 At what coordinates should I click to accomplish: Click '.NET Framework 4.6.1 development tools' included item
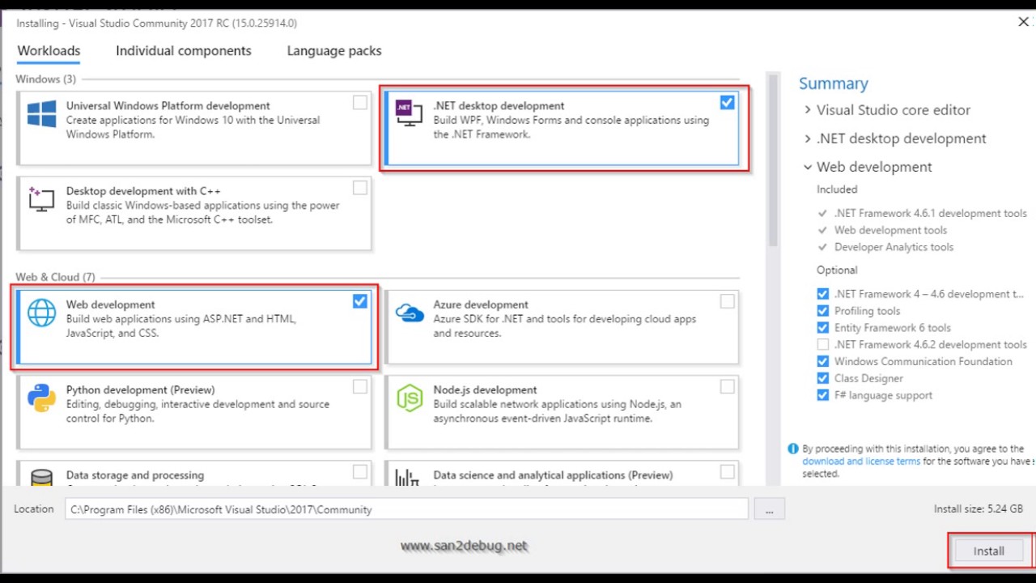pos(931,214)
